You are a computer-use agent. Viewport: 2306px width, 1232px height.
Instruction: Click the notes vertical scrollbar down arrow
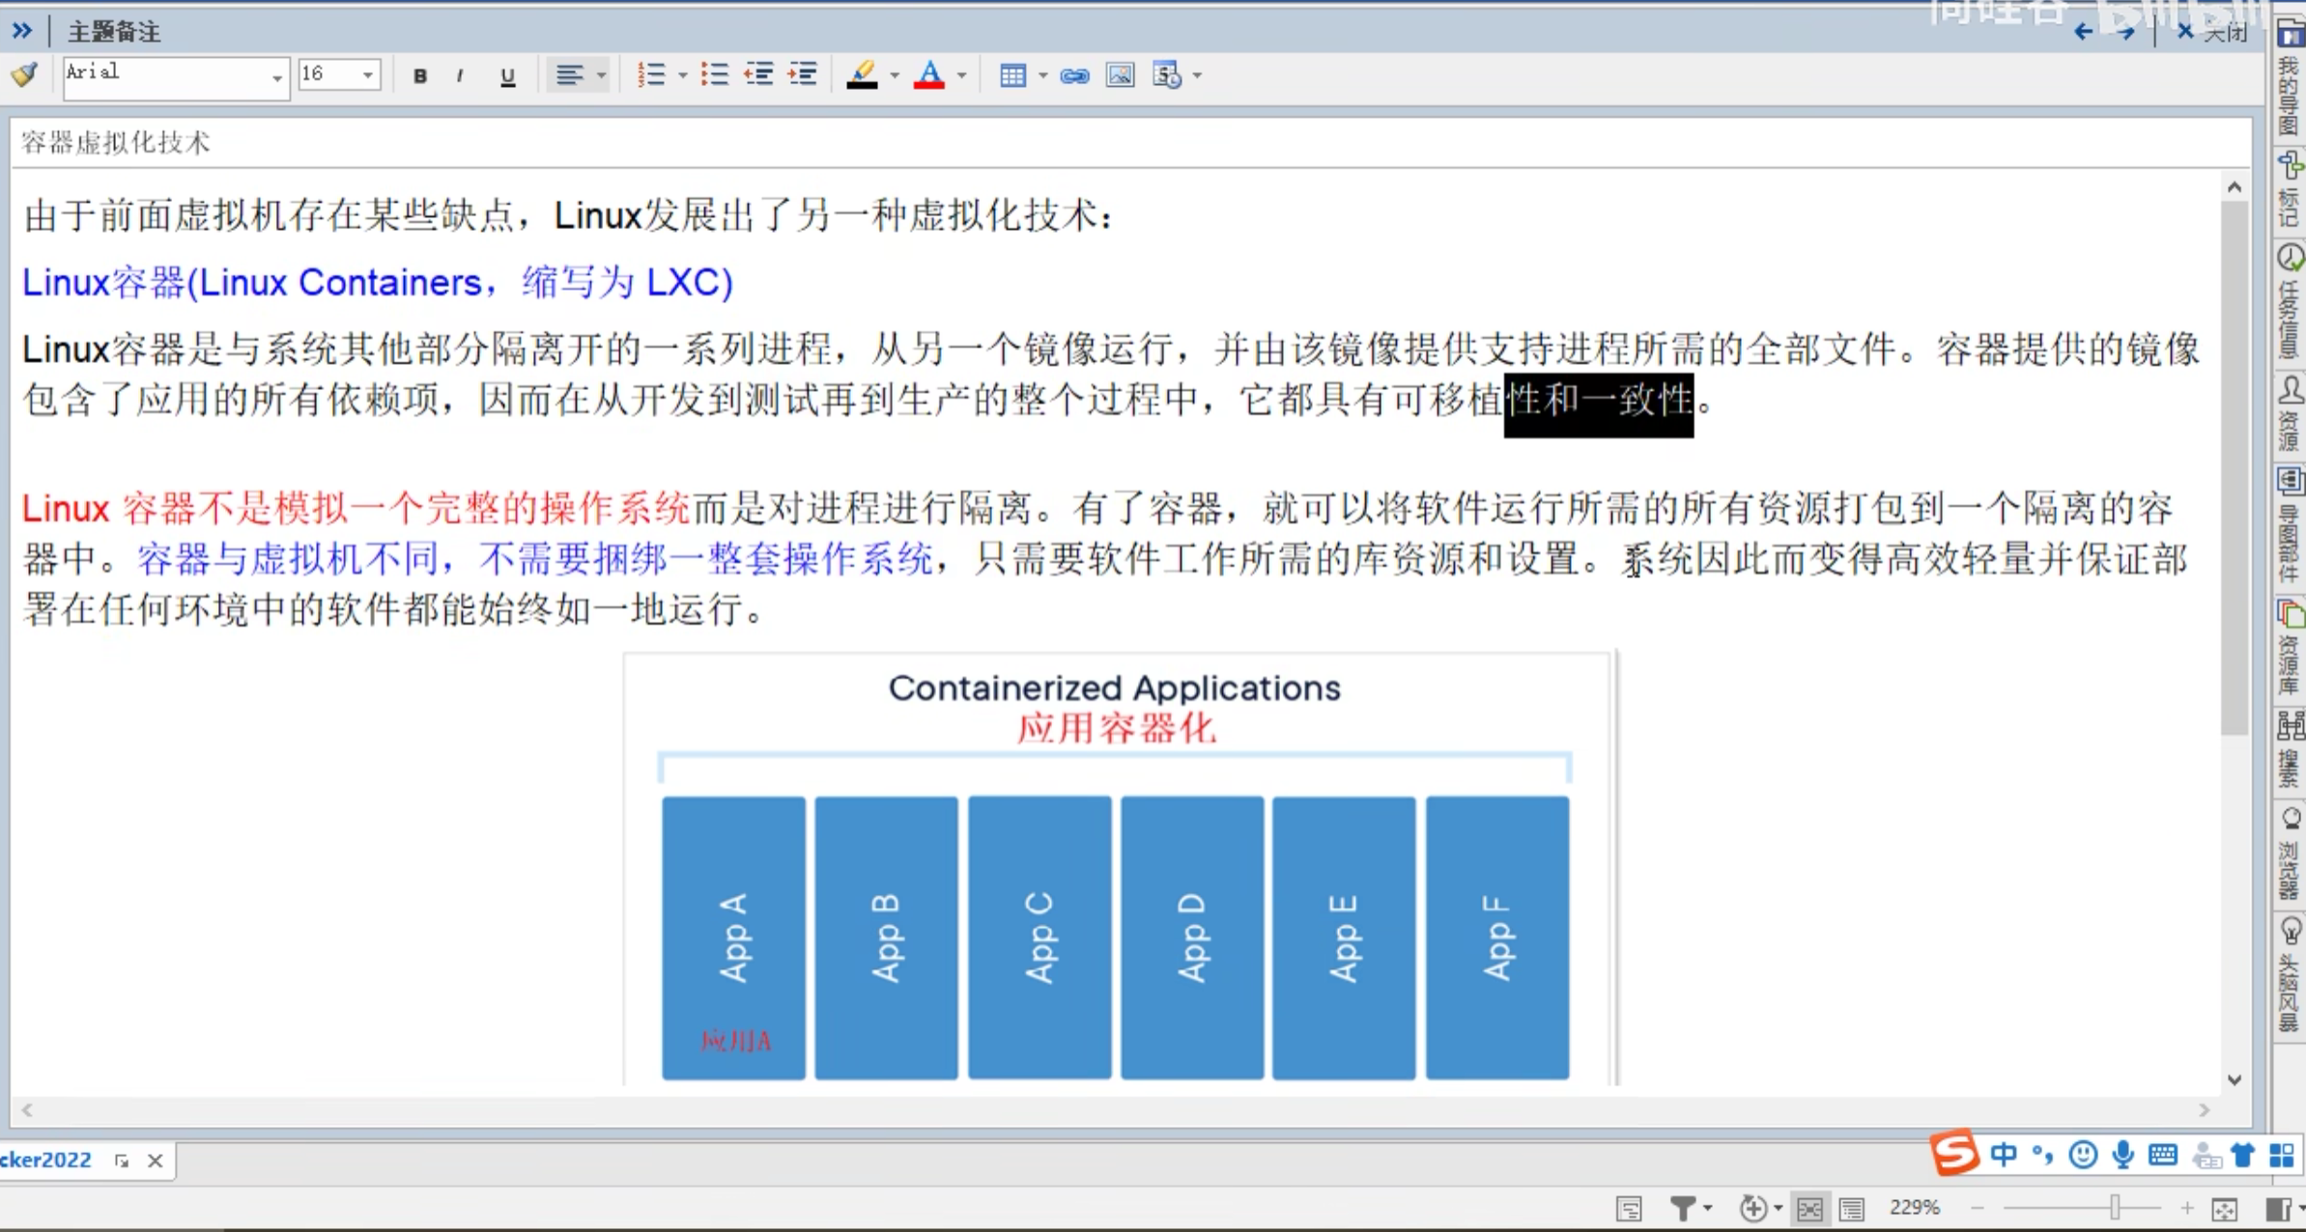pos(2235,1080)
